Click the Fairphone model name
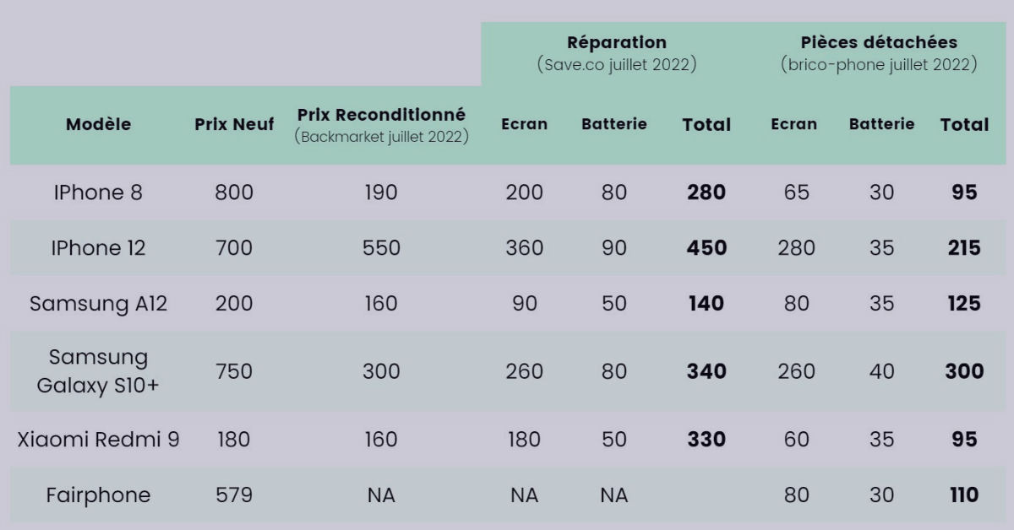This screenshot has width=1014, height=530. (x=98, y=495)
